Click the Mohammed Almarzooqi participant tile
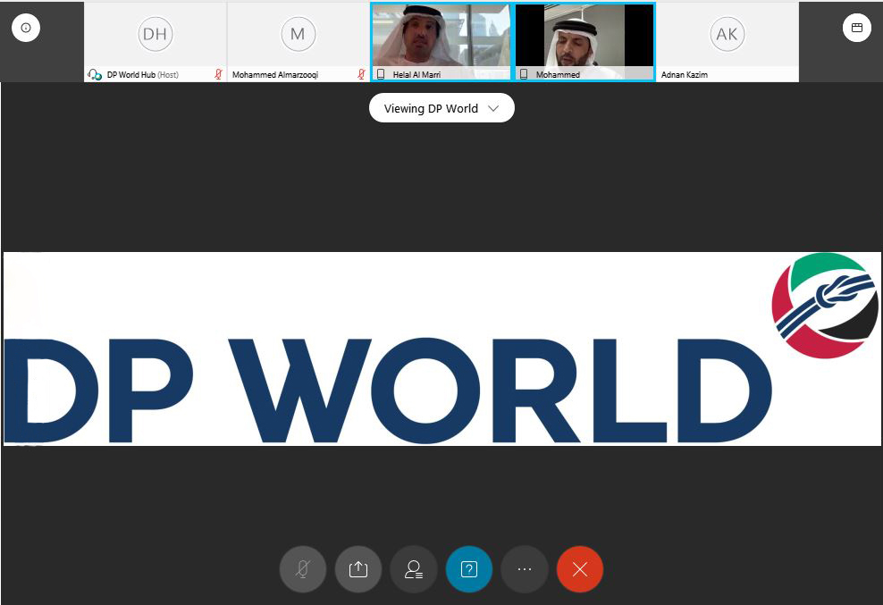Image resolution: width=883 pixels, height=605 pixels. [298, 36]
